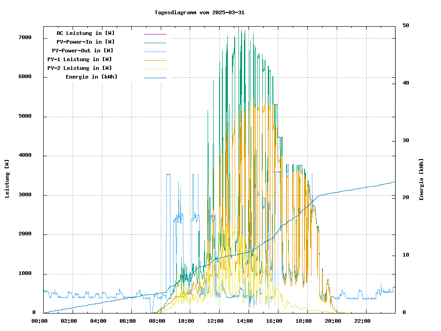Click the Energie in [kWh] legend label

tap(91, 77)
